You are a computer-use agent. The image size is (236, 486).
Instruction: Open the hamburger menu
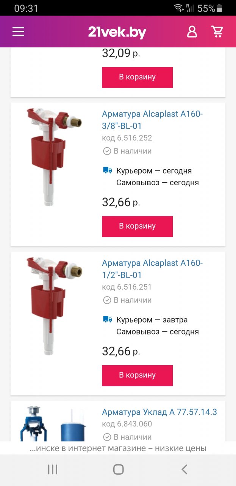18,32
